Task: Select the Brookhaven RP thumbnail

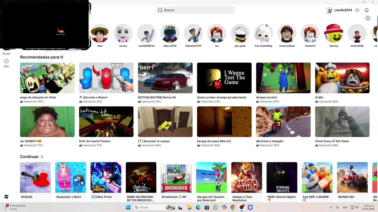Action: click(x=176, y=178)
